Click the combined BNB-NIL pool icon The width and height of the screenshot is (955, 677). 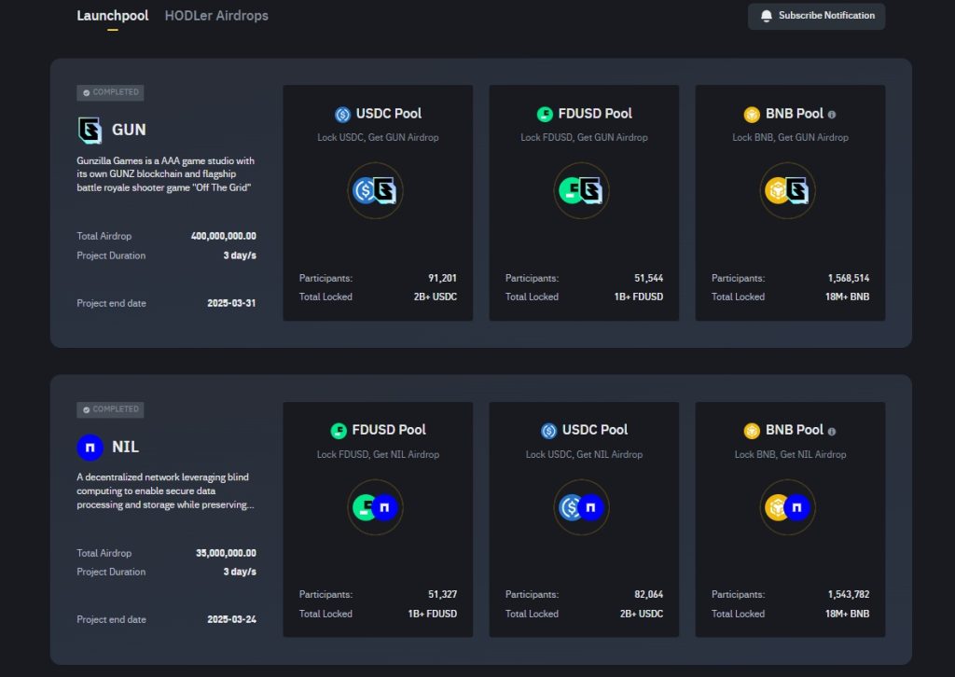coord(788,508)
